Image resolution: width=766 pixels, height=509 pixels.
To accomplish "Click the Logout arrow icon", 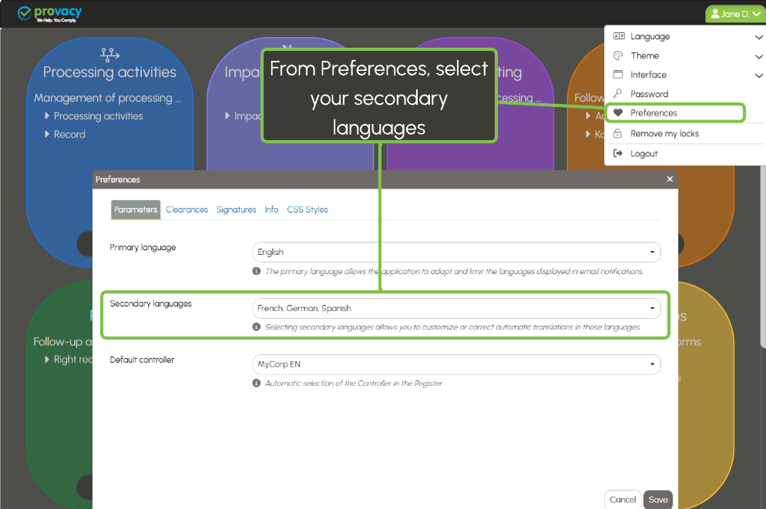I will [617, 153].
